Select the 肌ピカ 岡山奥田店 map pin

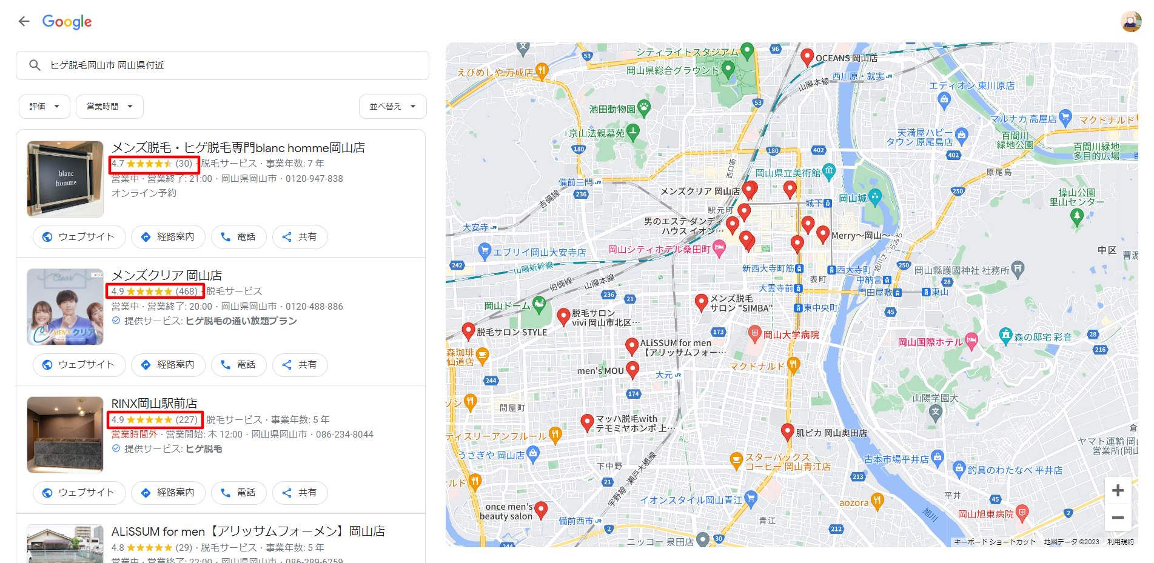click(787, 432)
